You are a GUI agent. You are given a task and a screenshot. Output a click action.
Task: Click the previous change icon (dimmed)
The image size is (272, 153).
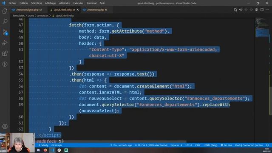point(246,10)
